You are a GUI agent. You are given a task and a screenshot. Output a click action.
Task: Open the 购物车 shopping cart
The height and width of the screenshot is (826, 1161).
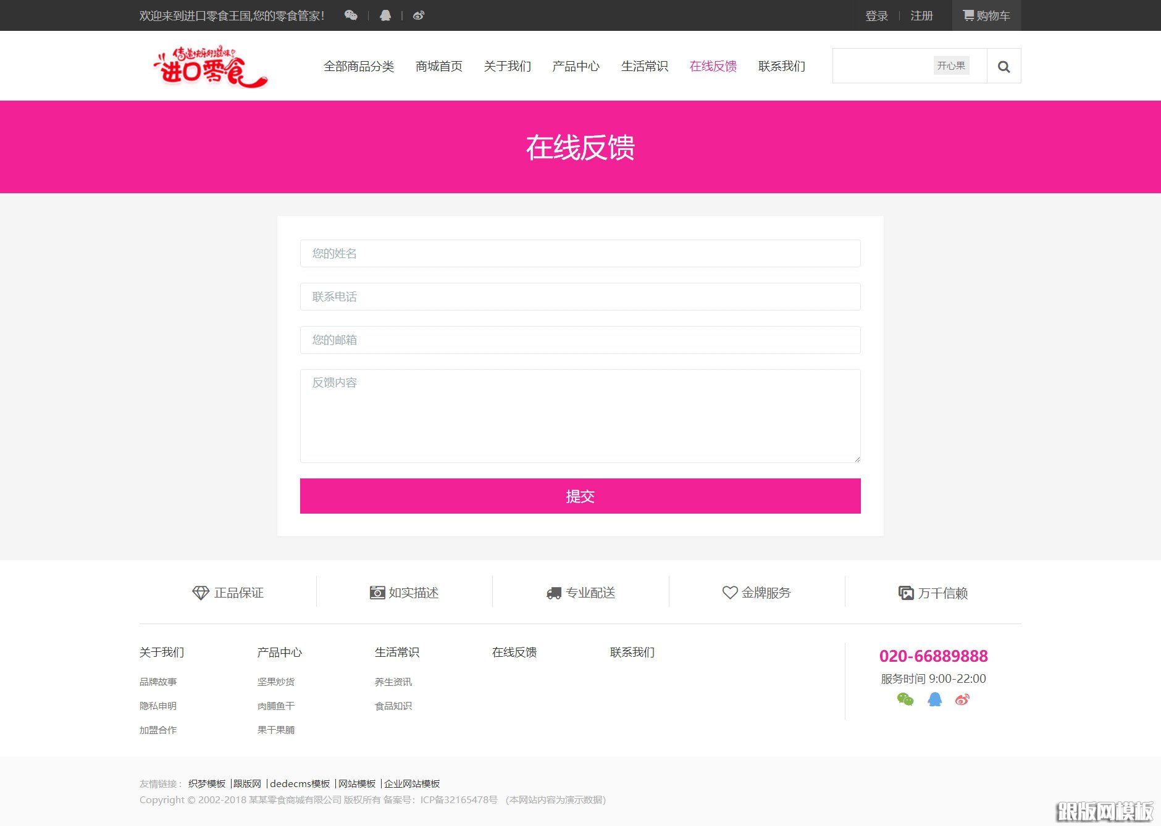pyautogui.click(x=986, y=15)
